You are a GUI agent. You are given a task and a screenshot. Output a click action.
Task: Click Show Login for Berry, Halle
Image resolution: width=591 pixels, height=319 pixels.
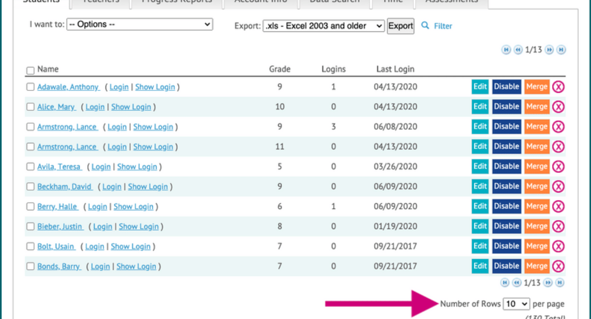point(134,207)
